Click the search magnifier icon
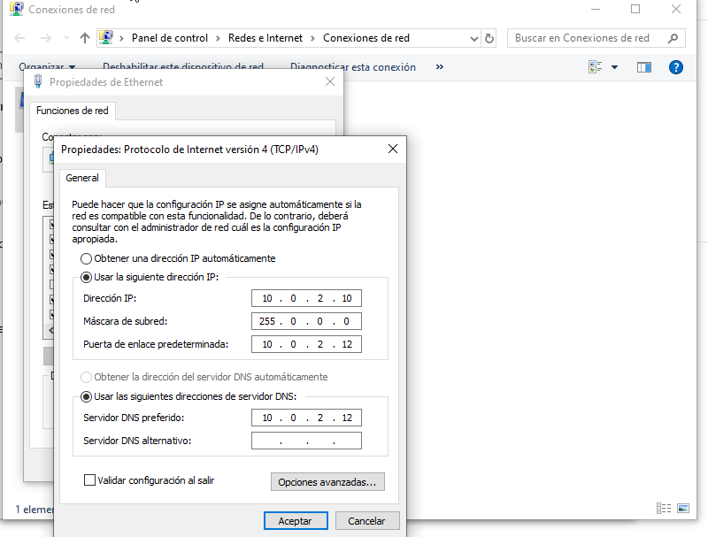This screenshot has width=708, height=537. coord(673,38)
